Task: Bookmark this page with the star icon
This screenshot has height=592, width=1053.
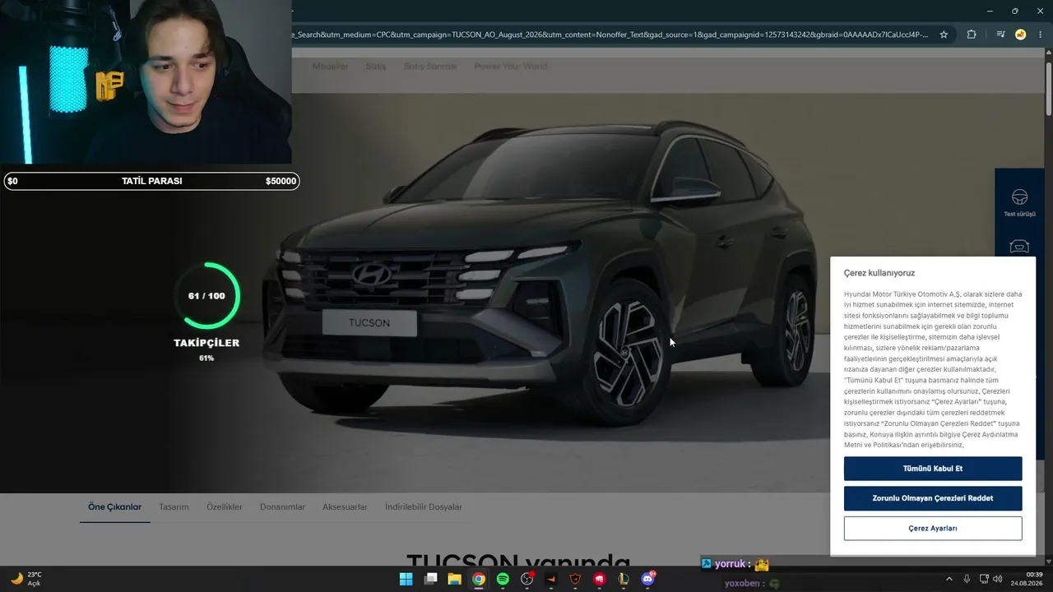Action: click(944, 35)
